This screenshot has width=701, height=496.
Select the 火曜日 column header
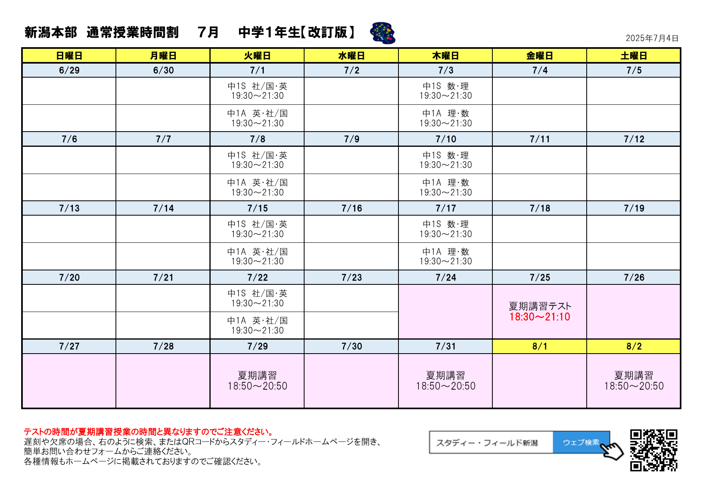point(257,56)
